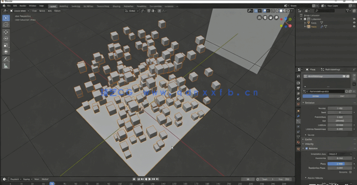Click the Lifetime Randomness slider field

pos(340,129)
